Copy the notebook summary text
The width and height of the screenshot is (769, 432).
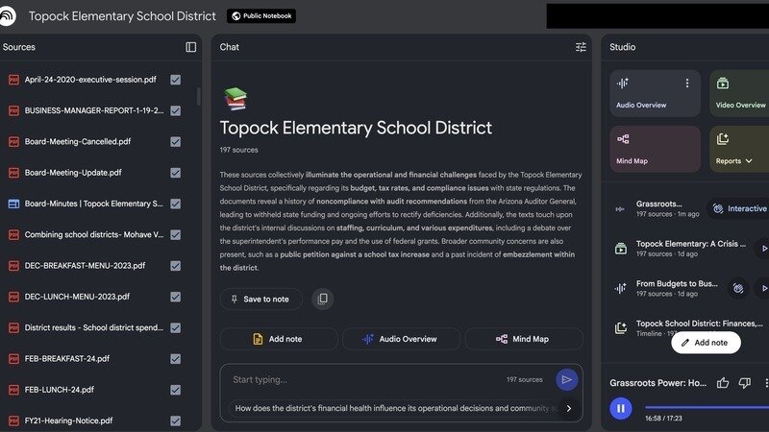coord(323,300)
